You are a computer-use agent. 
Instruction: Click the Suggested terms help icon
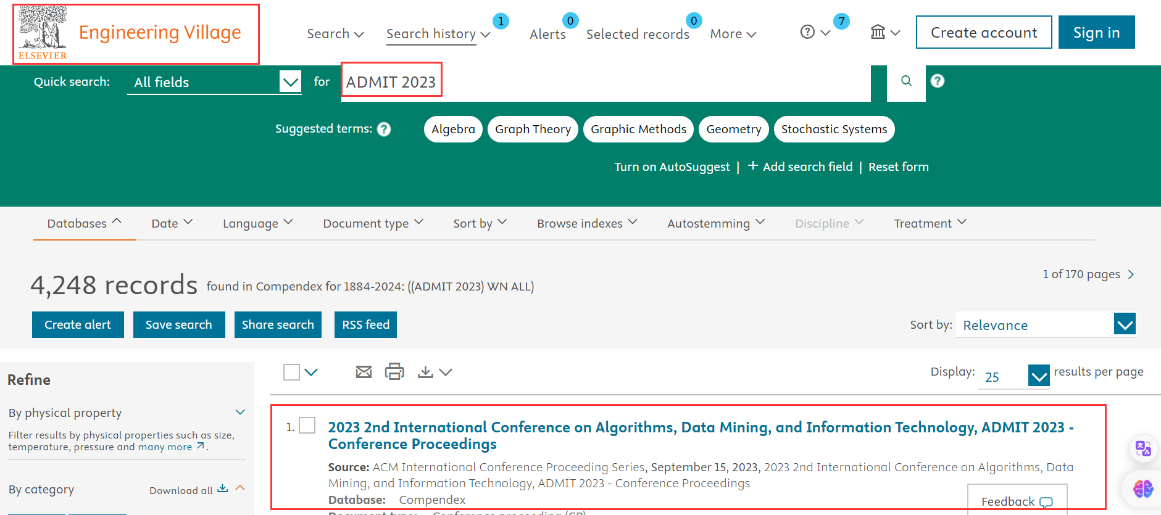click(x=384, y=130)
